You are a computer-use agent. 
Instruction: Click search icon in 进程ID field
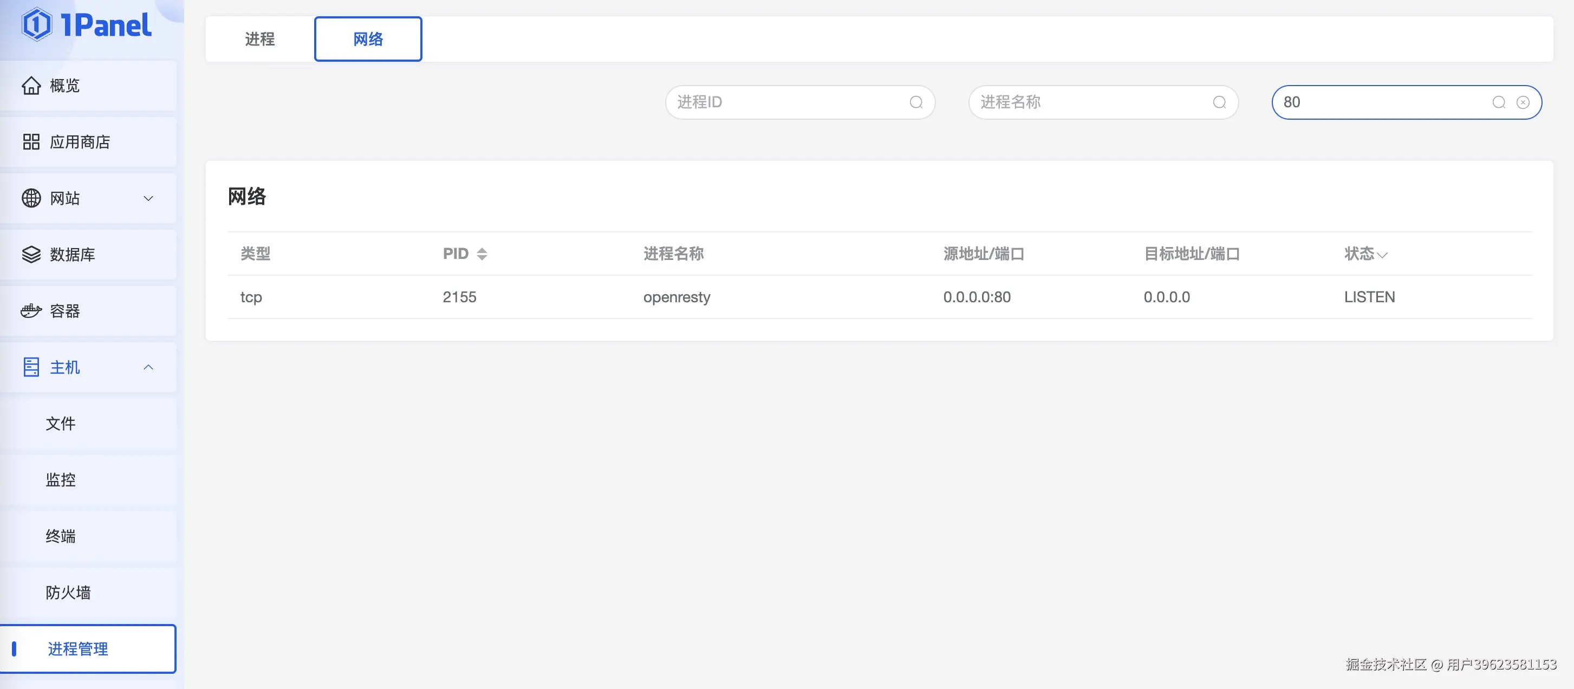[x=915, y=102]
